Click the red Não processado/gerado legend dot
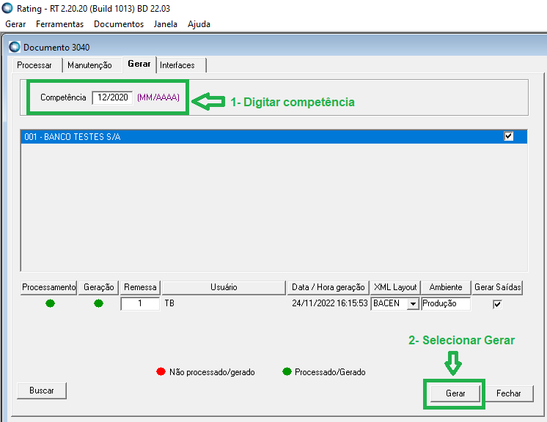 [161, 371]
